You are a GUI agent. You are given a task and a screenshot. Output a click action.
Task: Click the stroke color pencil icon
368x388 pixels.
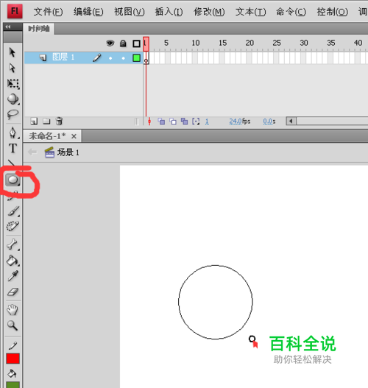[x=13, y=345]
